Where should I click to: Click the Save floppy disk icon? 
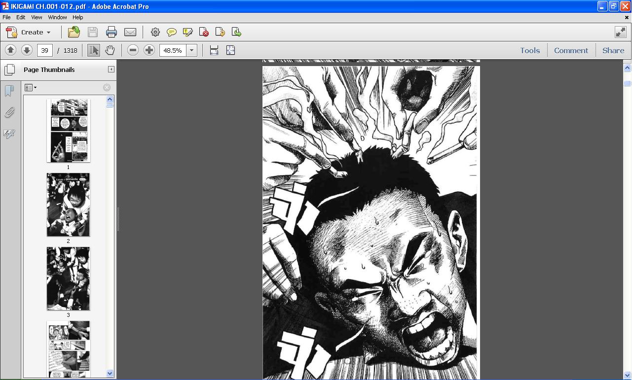(93, 33)
